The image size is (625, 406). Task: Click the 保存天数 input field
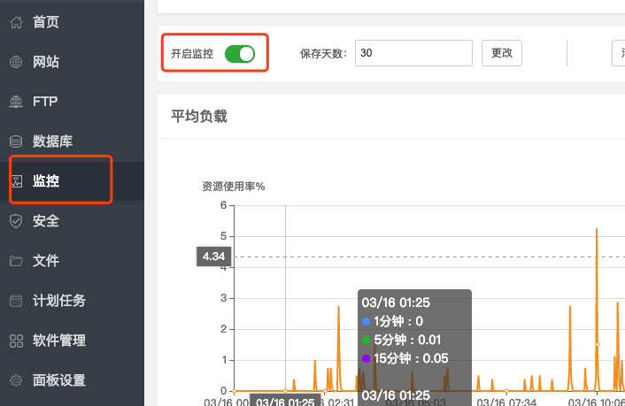[x=413, y=53]
